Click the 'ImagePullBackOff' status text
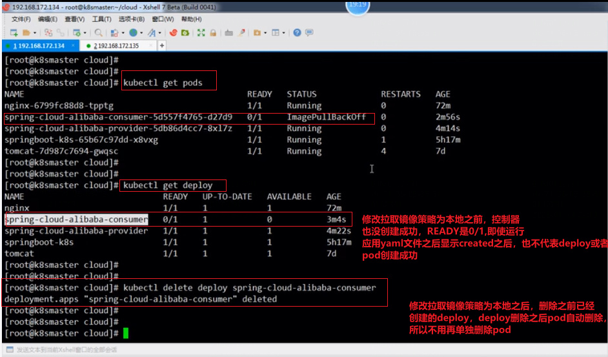The height and width of the screenshot is (357, 608). (x=326, y=117)
